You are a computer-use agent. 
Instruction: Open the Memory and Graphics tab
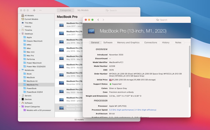coord(128,42)
